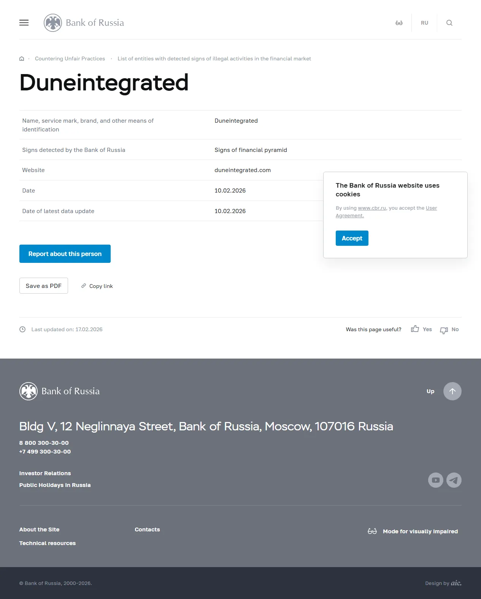This screenshot has width=481, height=599.
Task: Open the search magnifier icon
Action: click(x=449, y=23)
